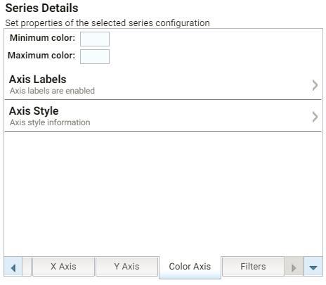Switch to the X Axis tab
326x285 pixels.
coord(63,267)
